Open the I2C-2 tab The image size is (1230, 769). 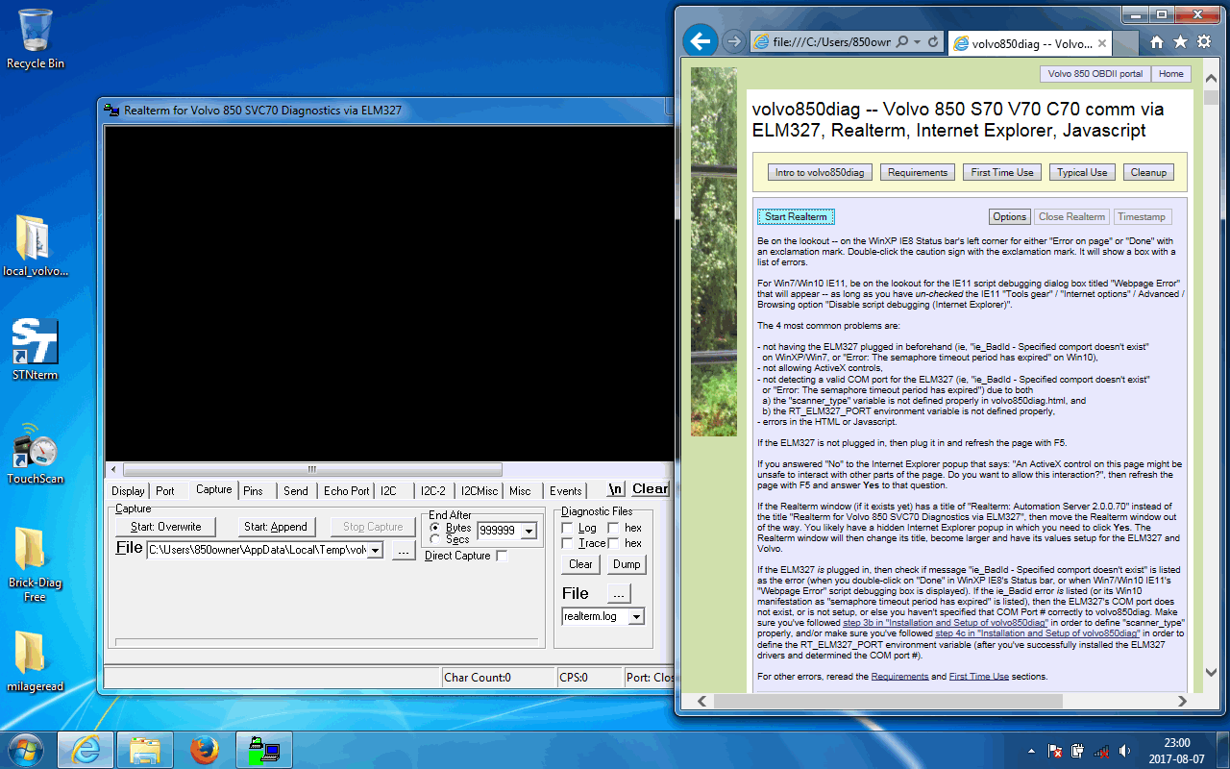[433, 491]
